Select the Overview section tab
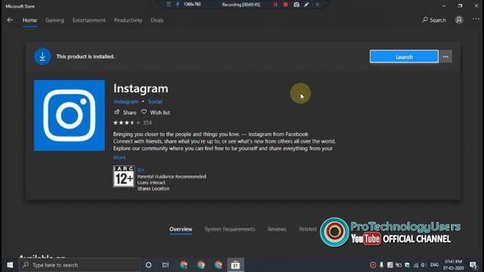The image size is (484, 272). (x=181, y=229)
